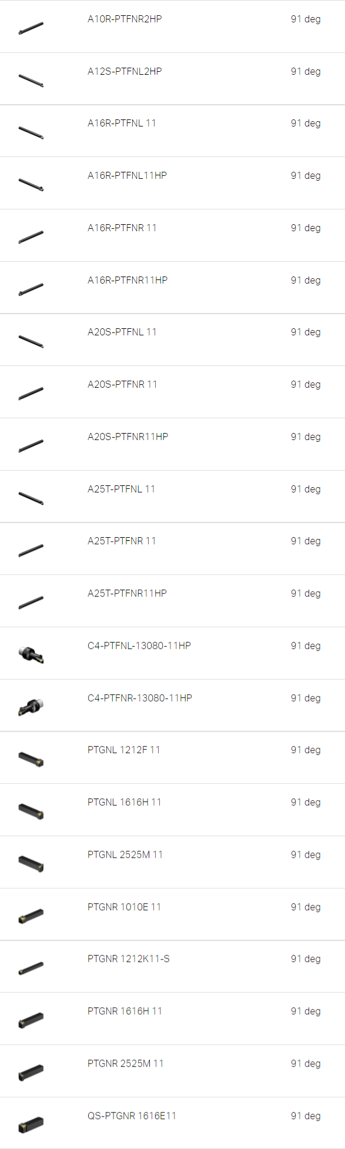Select the A20S-PTFNL 11 product name
The height and width of the screenshot is (1149, 345).
coord(122,332)
